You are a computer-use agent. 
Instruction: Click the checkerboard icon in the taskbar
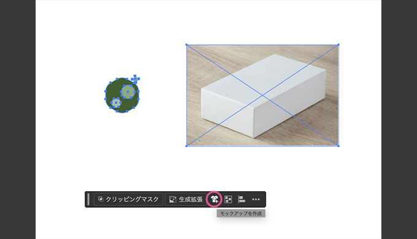pos(228,199)
